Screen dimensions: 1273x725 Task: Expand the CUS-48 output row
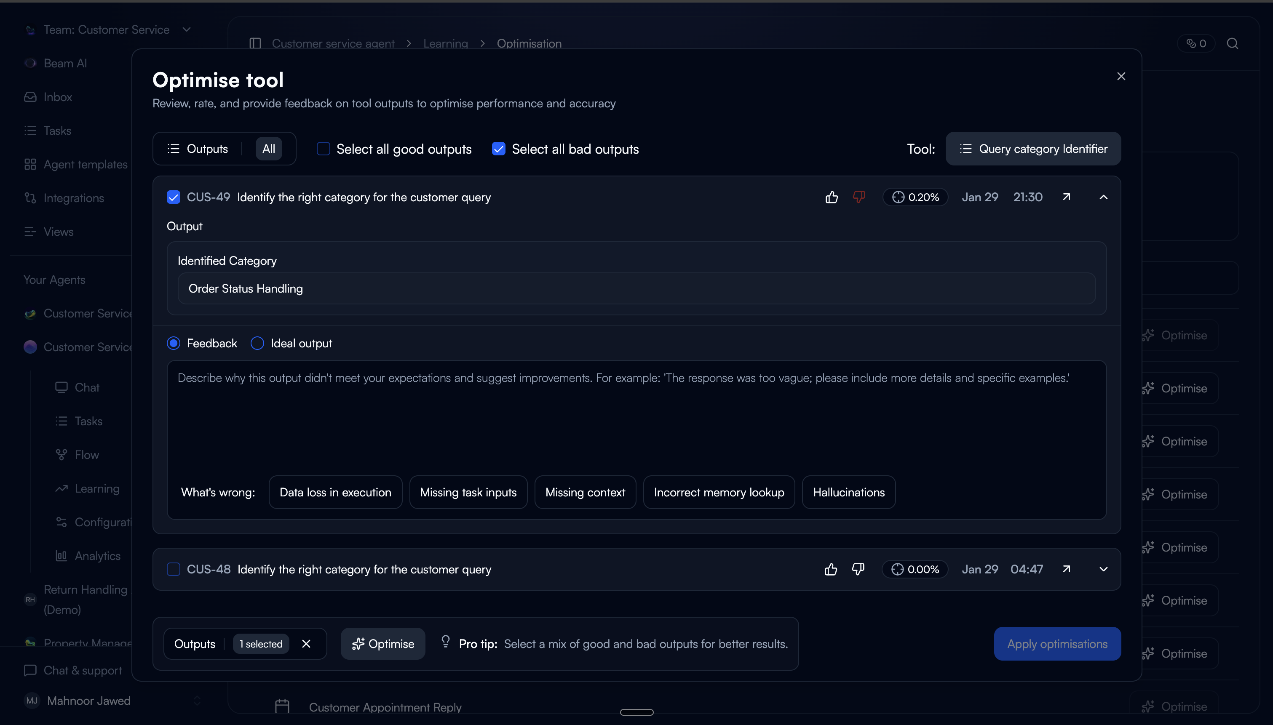(1103, 569)
